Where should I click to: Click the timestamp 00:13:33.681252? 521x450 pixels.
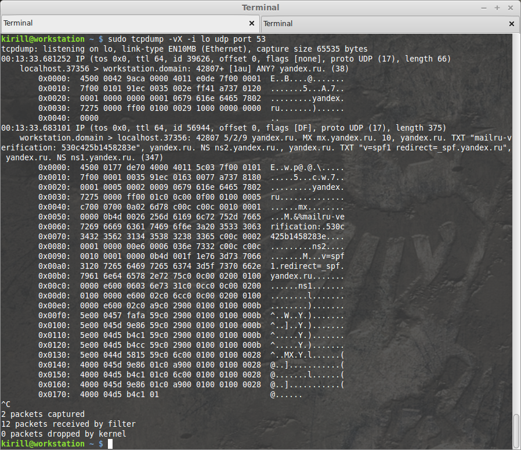point(36,59)
